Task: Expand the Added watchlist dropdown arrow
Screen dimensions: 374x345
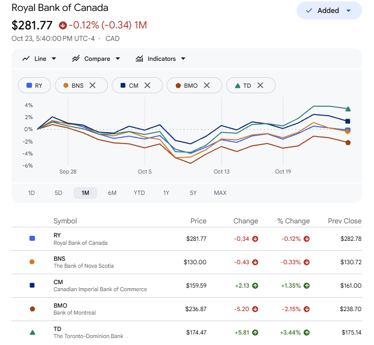Action: click(349, 10)
